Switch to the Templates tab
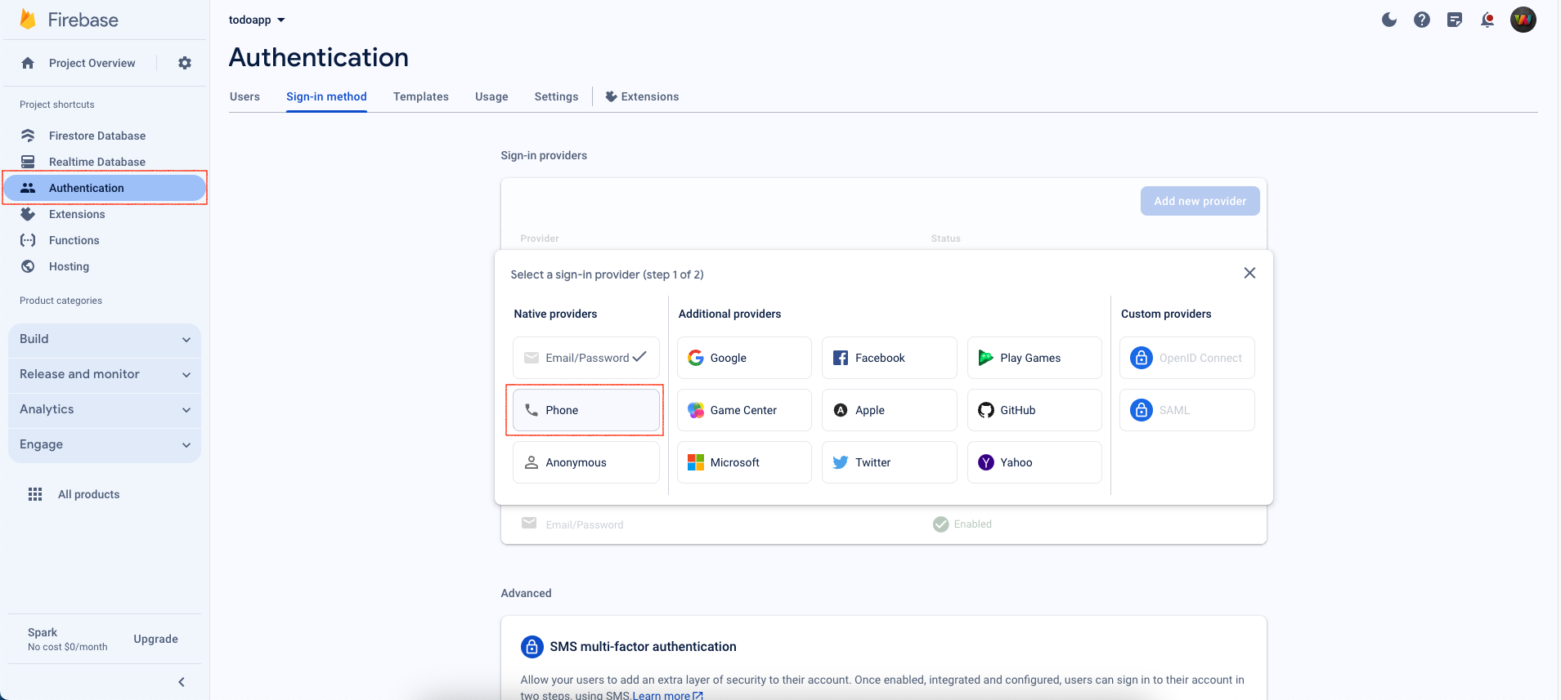Viewport: 1561px width, 700px height. point(421,96)
